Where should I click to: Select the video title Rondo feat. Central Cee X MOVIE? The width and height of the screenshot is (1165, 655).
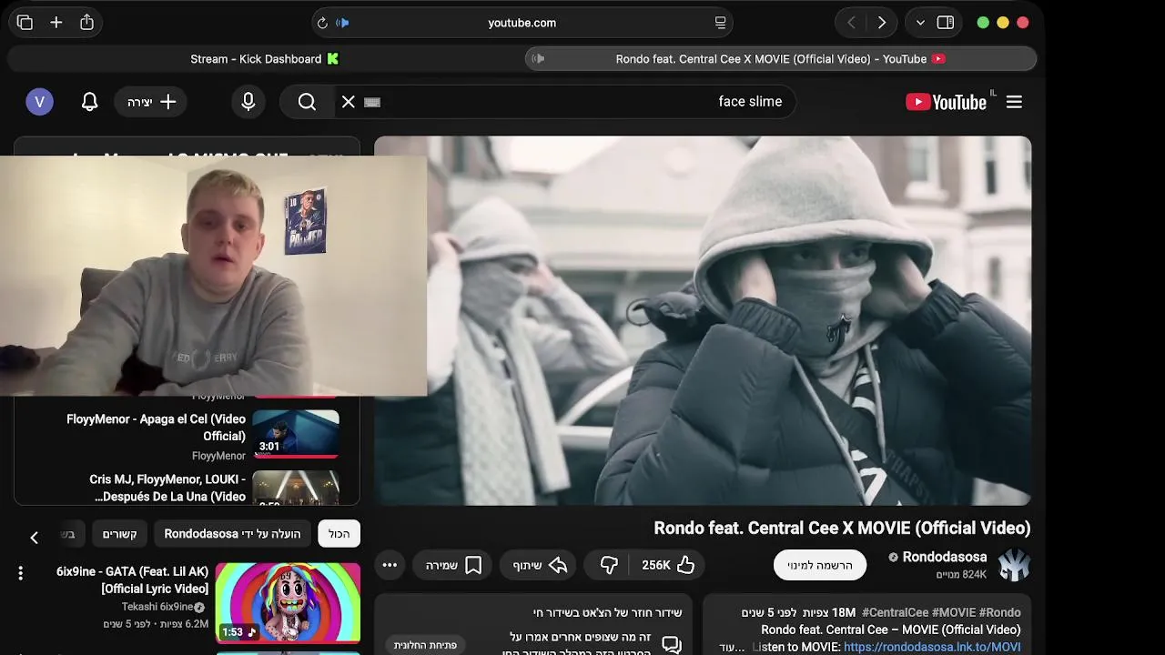(842, 528)
